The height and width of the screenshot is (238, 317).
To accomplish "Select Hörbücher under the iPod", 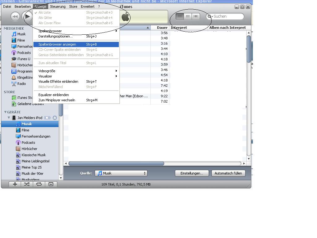I will [27, 149].
